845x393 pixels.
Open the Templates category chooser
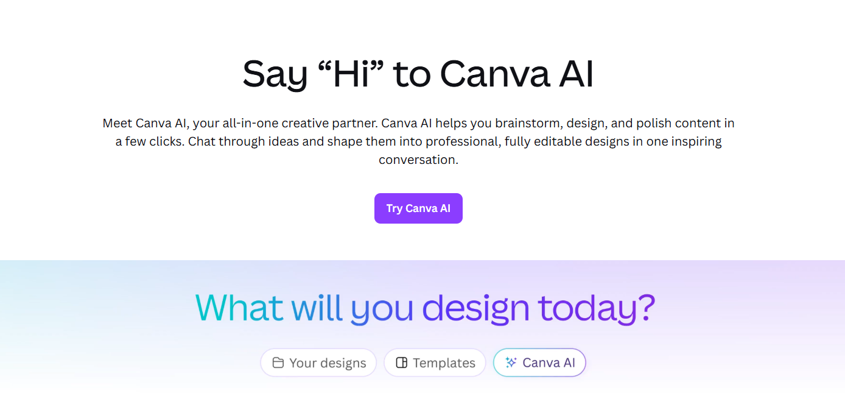point(435,362)
